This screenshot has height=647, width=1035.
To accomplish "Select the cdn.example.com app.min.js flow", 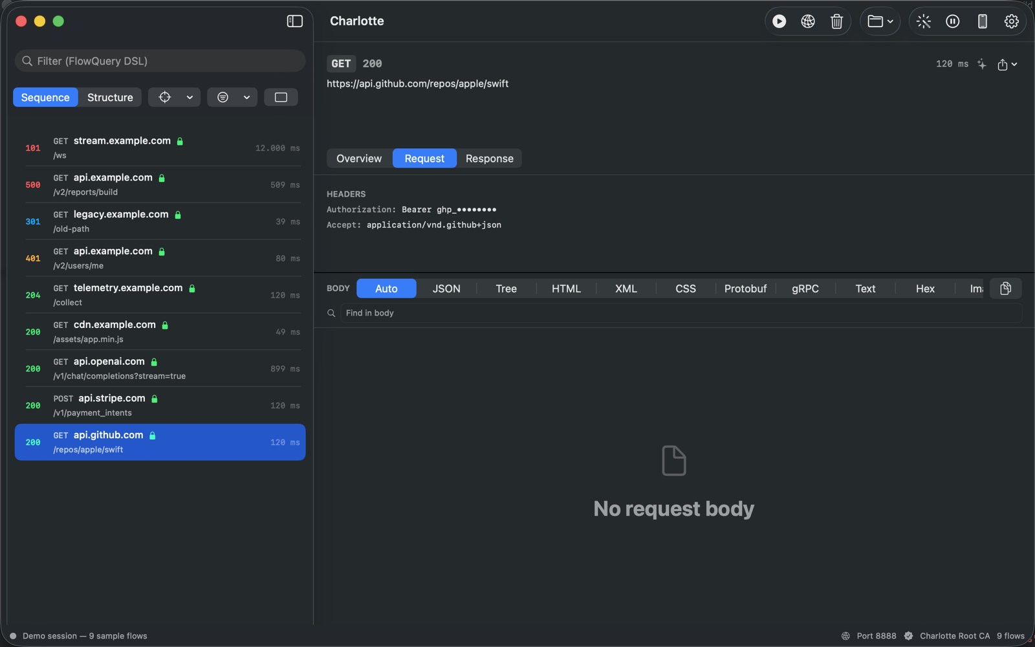I will click(x=160, y=332).
